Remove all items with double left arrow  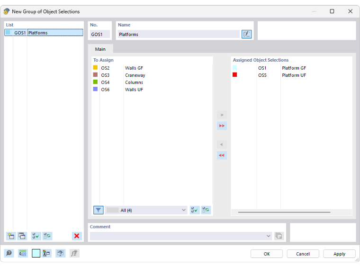[222, 156]
